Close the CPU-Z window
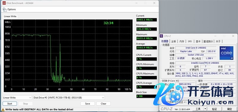 point(233,36)
